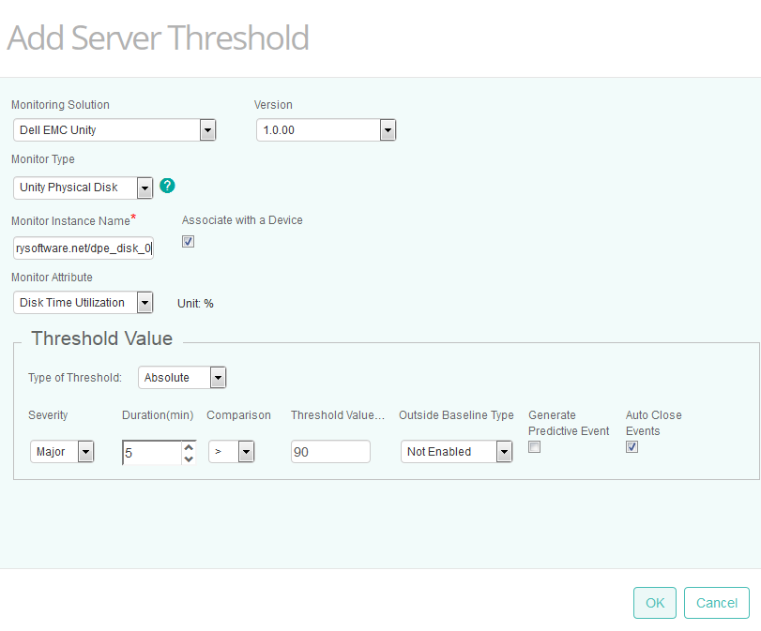The width and height of the screenshot is (761, 631).
Task: Open the Severity dropdown showing Major
Action: click(x=85, y=451)
